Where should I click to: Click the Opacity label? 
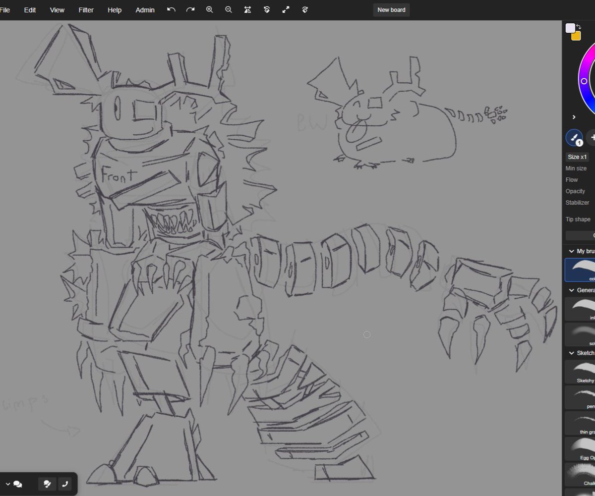pos(575,191)
